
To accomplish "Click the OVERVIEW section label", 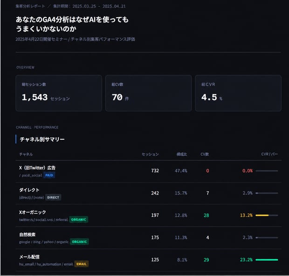I will point(26,67).
